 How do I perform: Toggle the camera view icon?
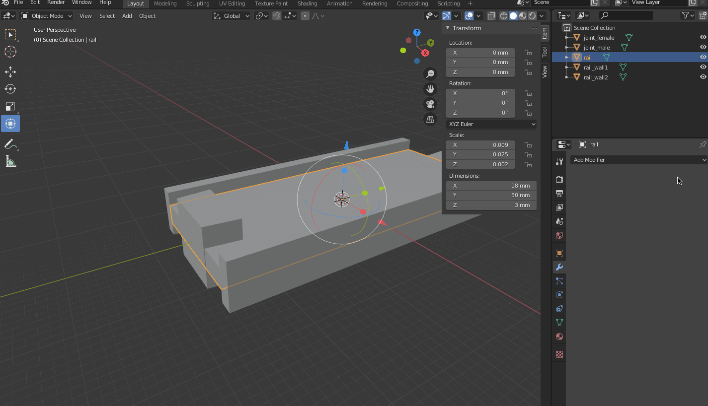pos(430,104)
